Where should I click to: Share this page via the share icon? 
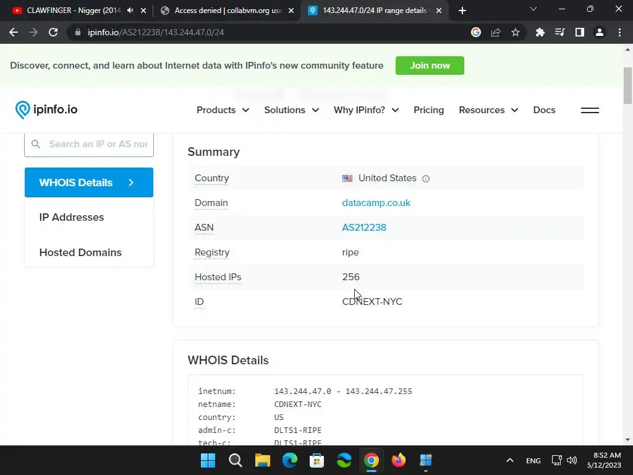coord(496,32)
